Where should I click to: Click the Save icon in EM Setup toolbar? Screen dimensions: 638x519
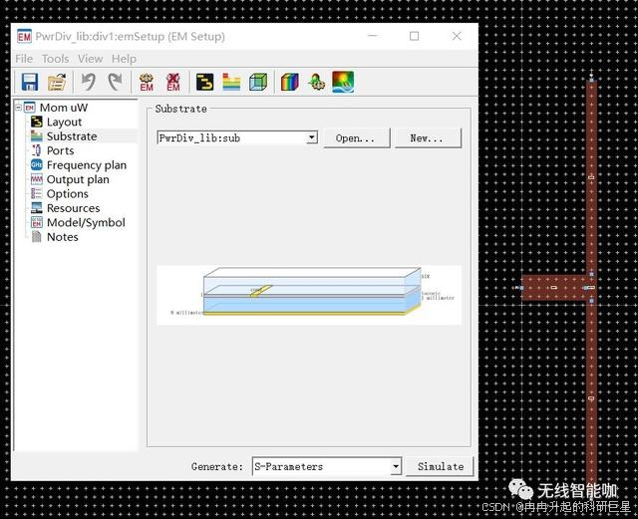30,82
